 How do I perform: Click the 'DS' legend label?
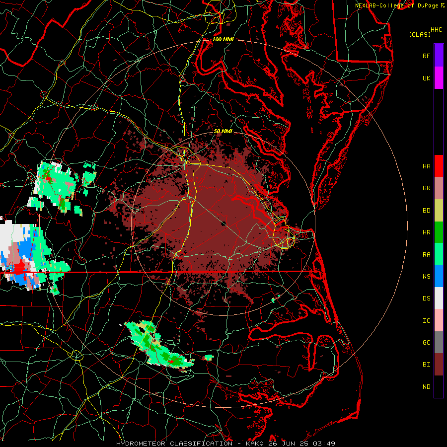[x=426, y=298]
